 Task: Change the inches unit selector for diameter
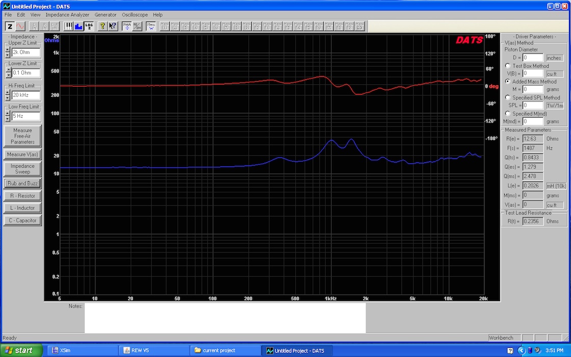(x=555, y=58)
